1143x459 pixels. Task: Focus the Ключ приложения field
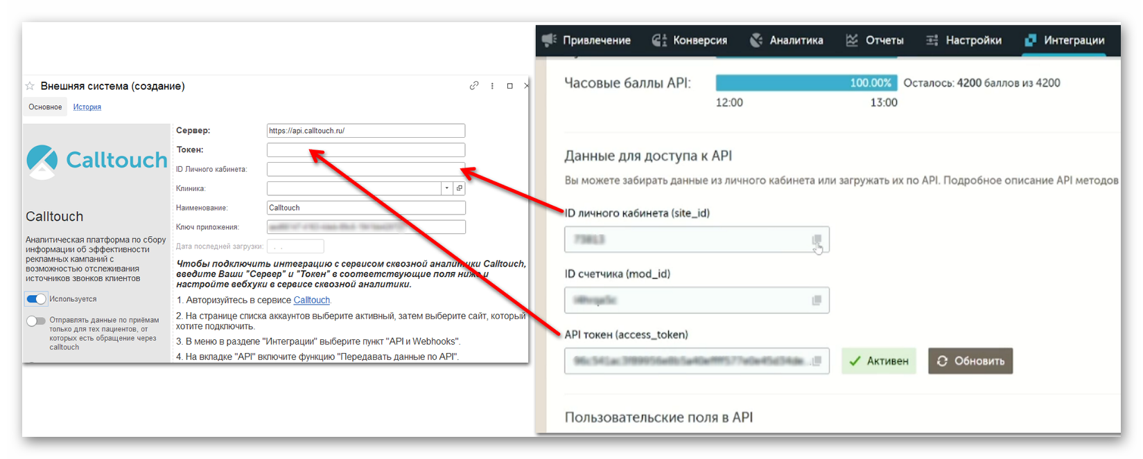click(366, 227)
